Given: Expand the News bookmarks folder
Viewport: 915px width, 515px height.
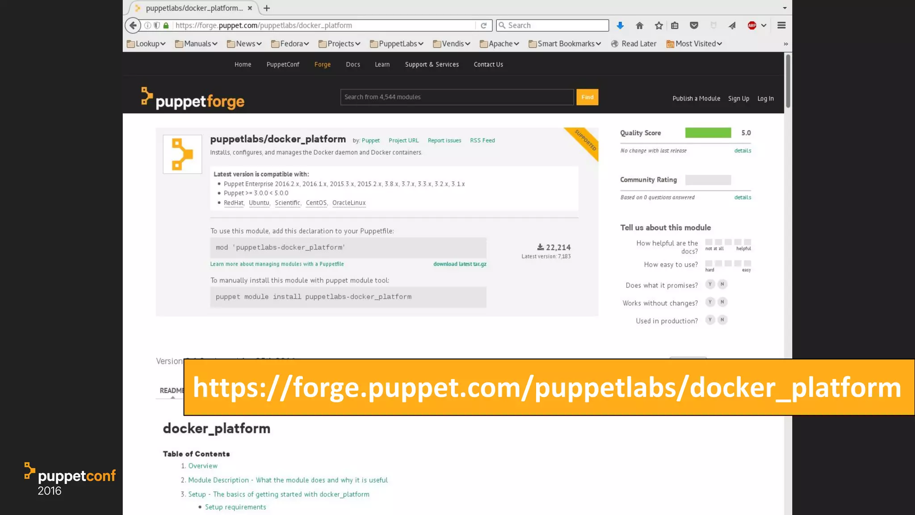Looking at the screenshot, I should (x=244, y=43).
